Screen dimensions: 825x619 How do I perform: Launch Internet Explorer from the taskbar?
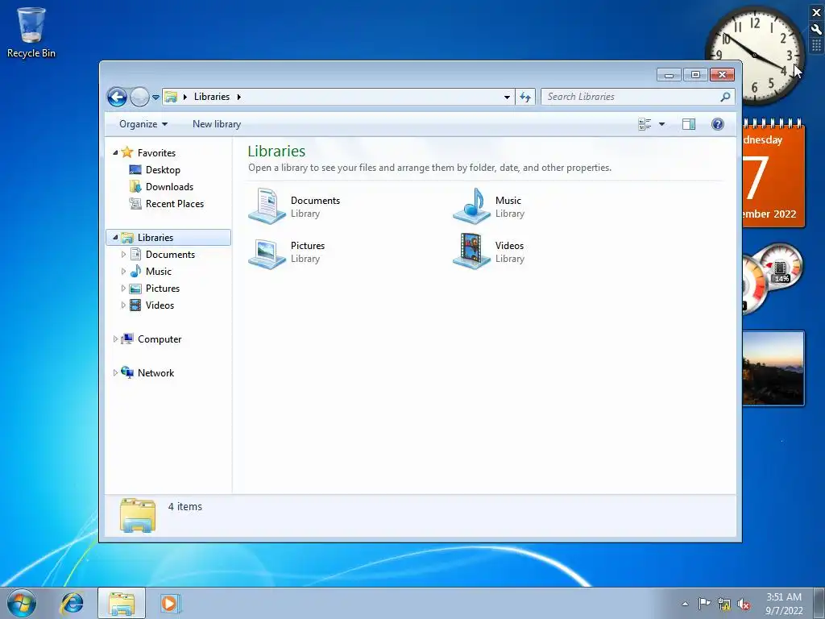tap(72, 603)
